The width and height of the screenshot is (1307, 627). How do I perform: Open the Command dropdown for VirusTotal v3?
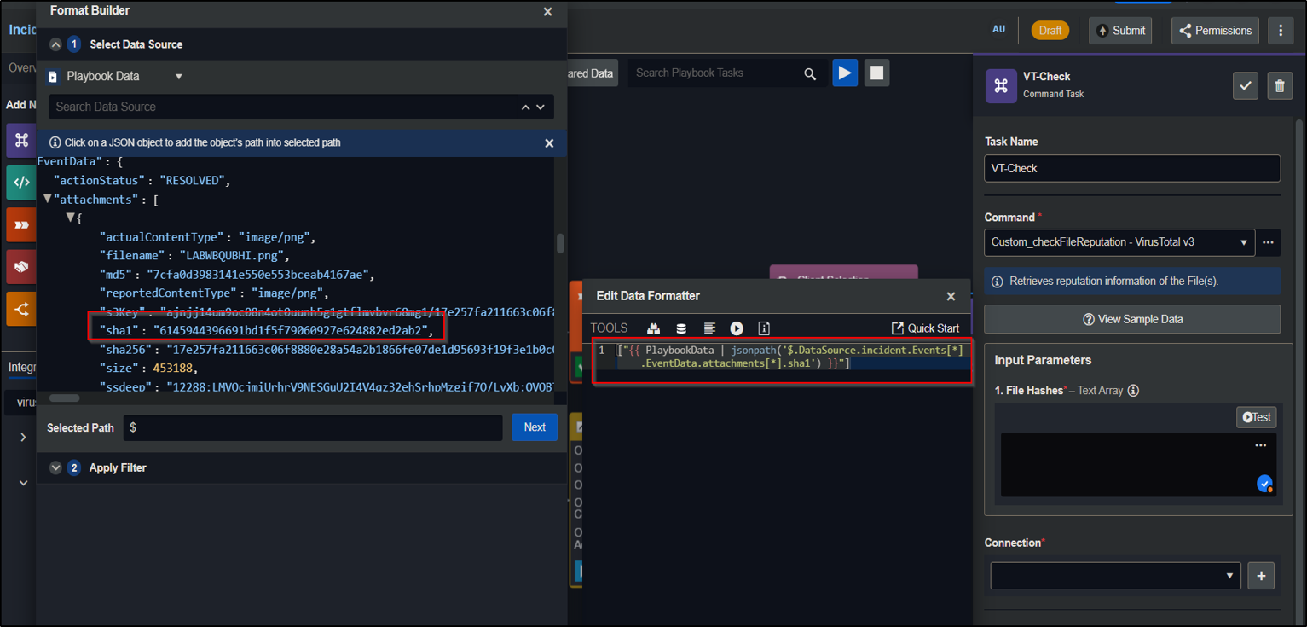1119,242
